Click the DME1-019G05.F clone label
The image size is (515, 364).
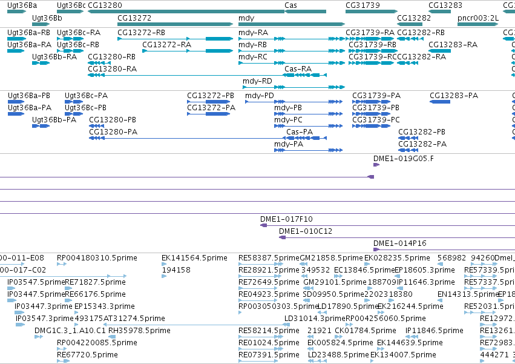click(403, 159)
